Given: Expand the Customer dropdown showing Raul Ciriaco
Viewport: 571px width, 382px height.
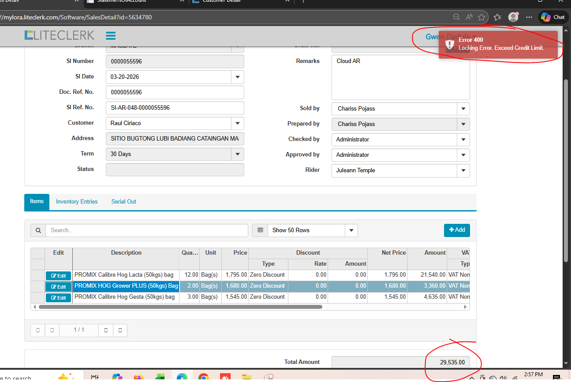Looking at the screenshot, I should (237, 123).
